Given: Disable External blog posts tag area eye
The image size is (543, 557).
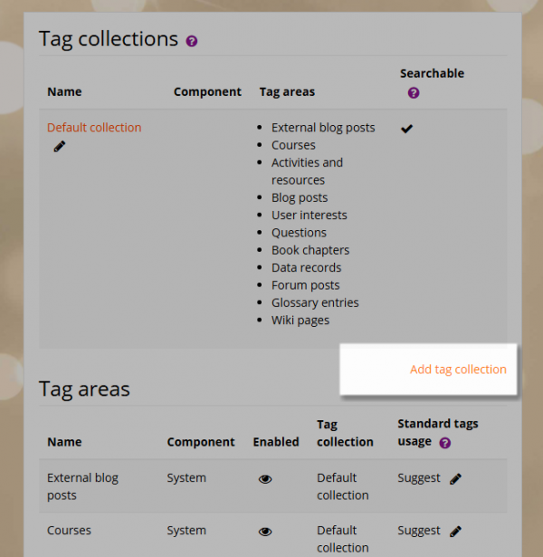Looking at the screenshot, I should [265, 479].
